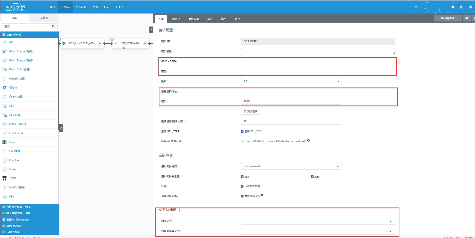Viewport: 475px width, 238px height.
Task: Open gear settings on BOS_XMLToVDA node
Action: (x=145, y=43)
